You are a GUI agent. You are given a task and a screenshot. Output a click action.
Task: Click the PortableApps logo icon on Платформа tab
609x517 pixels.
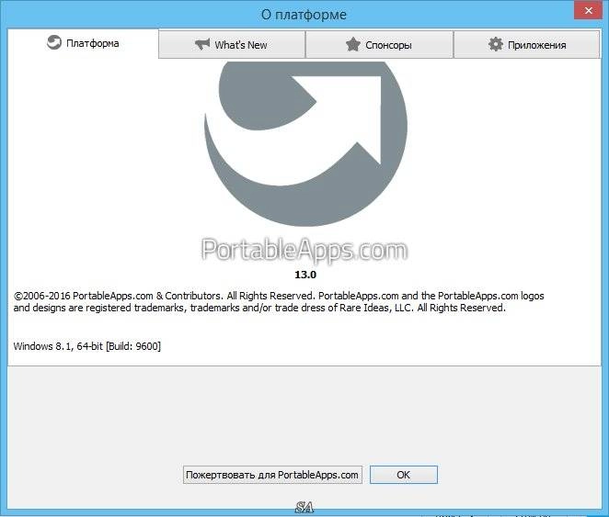[54, 42]
